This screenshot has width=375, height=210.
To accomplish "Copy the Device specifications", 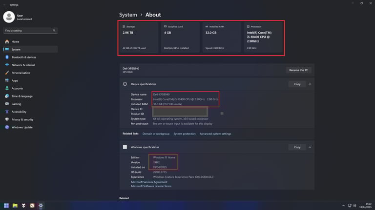I will [x=297, y=84].
